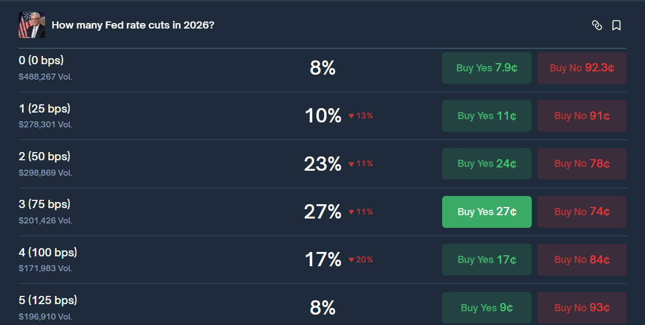Image resolution: width=645 pixels, height=325 pixels.
Task: Buy Yes at 9¢ for 5 cuts
Action: [x=487, y=307]
